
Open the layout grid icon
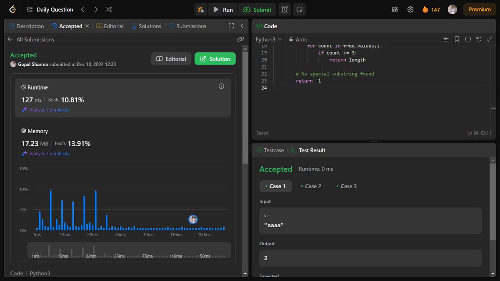click(395, 9)
